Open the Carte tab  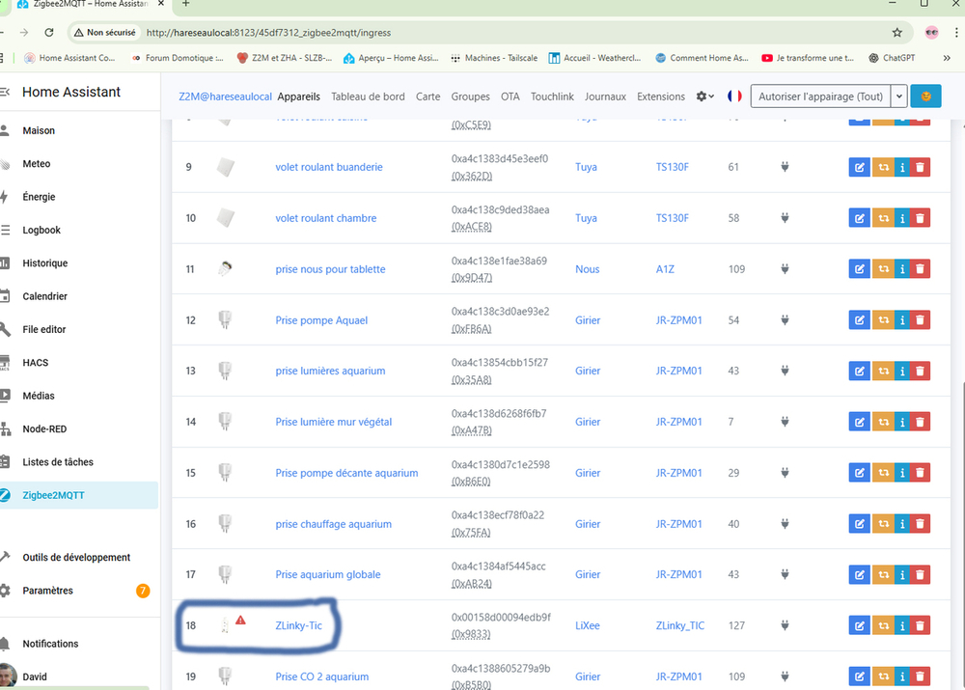point(427,97)
